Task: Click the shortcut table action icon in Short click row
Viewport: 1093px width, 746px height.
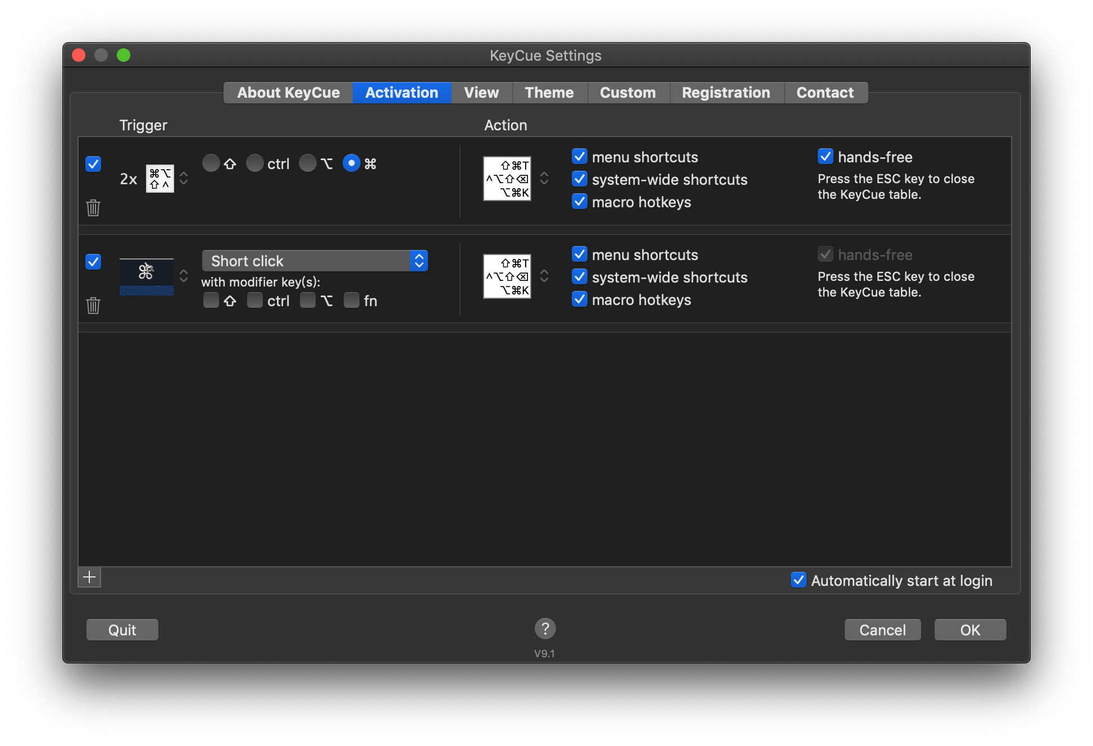Action: point(507,276)
